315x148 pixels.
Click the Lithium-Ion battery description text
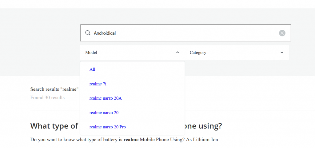124,140
